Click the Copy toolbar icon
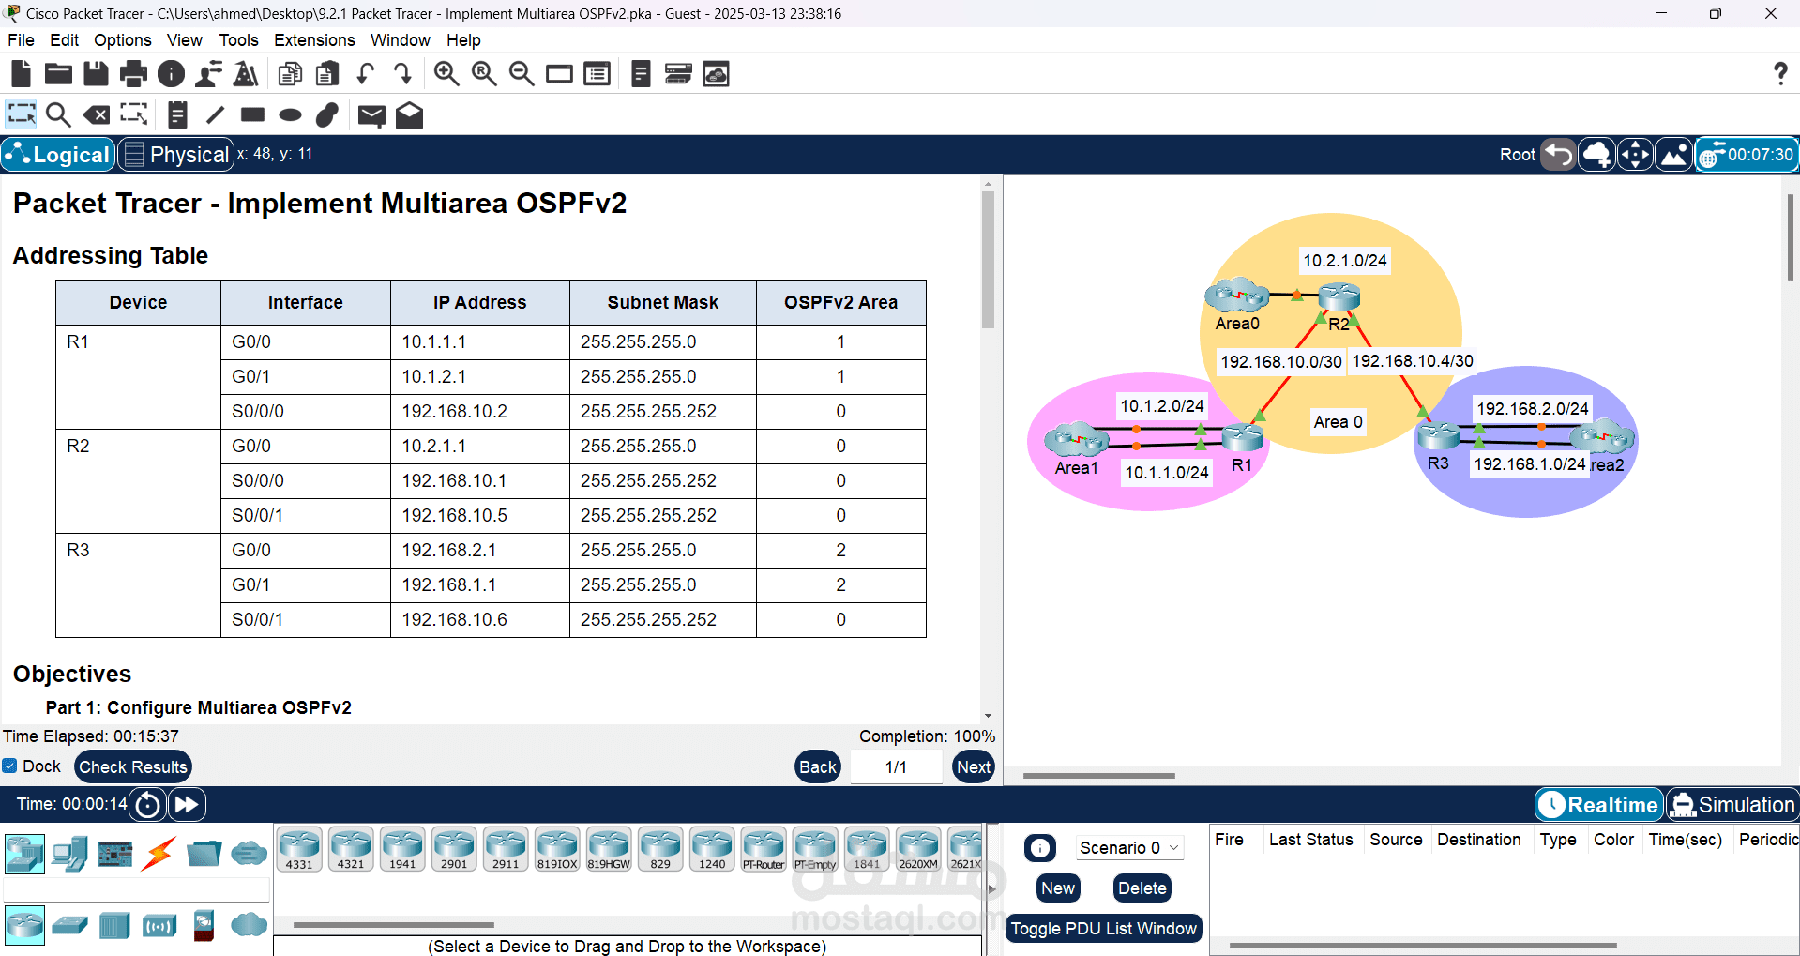This screenshot has width=1800, height=956. 290,73
